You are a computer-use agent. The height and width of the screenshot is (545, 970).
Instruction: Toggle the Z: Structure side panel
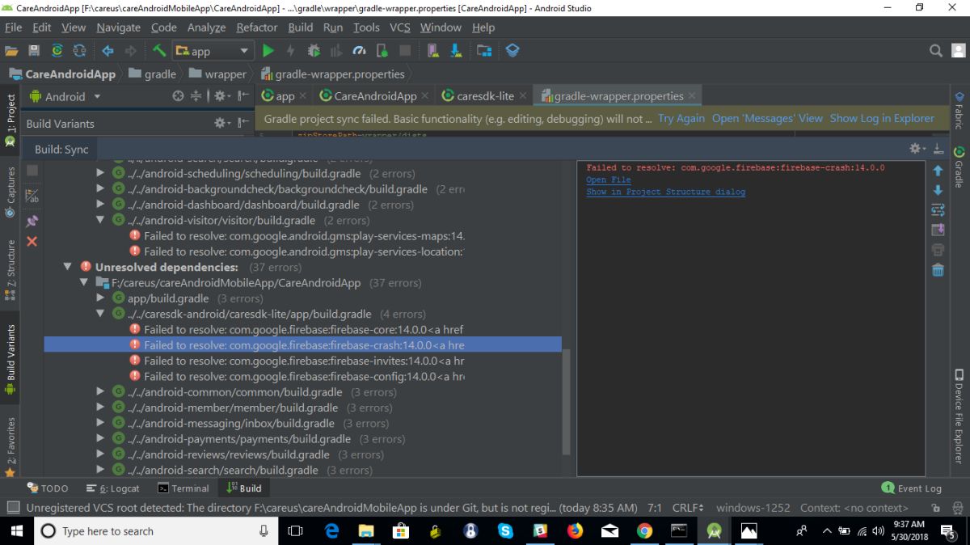tap(11, 272)
